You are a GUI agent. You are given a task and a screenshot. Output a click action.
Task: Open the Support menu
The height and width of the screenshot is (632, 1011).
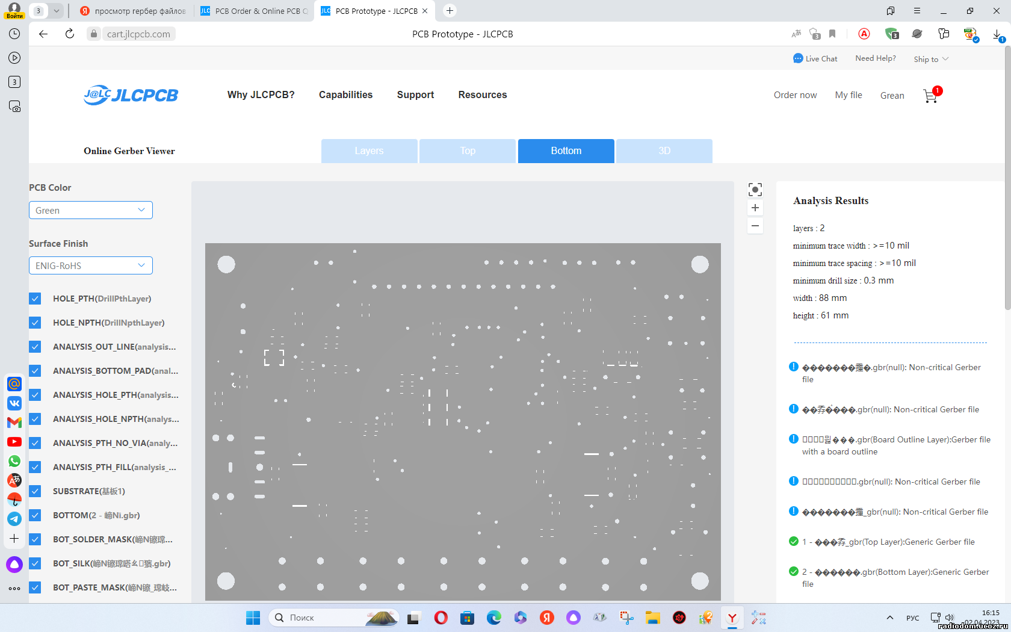pyautogui.click(x=415, y=94)
